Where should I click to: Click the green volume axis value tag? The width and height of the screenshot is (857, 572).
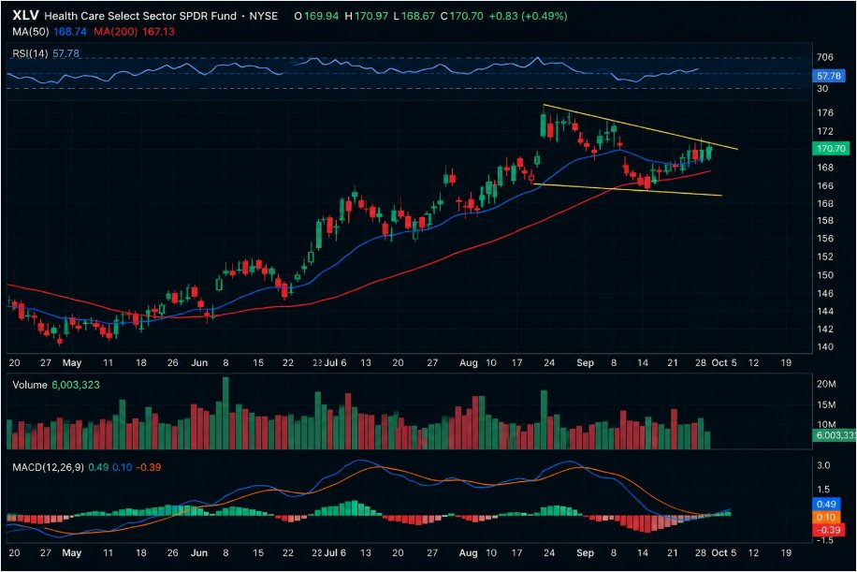[x=834, y=435]
